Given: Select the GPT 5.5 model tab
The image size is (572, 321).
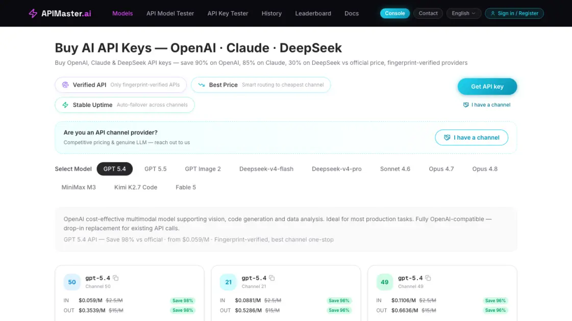Looking at the screenshot, I should pos(156,169).
